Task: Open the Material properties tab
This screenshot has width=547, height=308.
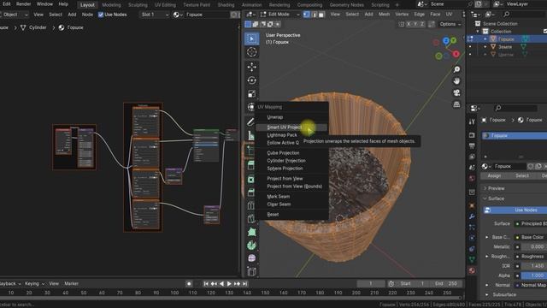Action: 472,270
